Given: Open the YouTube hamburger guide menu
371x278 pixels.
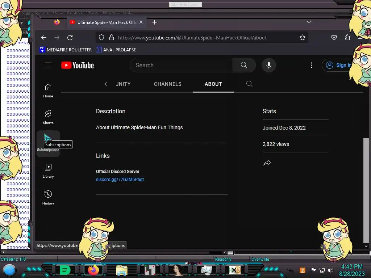Looking at the screenshot, I should coord(48,65).
